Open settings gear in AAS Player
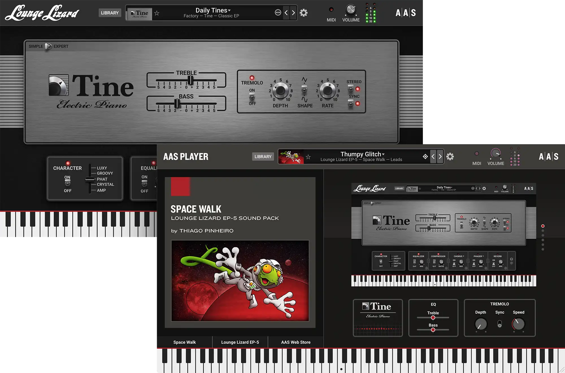The image size is (565, 373). pos(450,156)
